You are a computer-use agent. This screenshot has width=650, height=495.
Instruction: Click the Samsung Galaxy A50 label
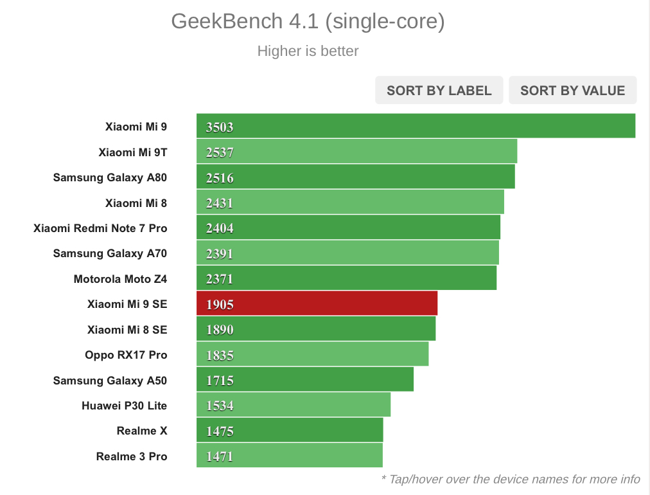110,381
